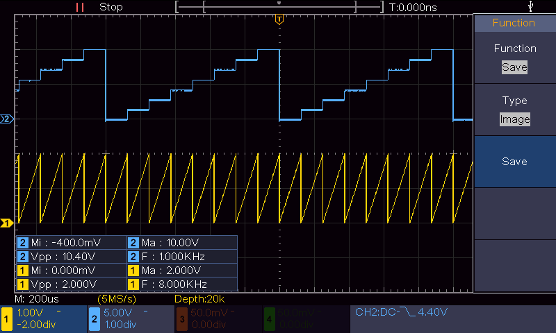The image size is (556, 333).
Task: Change the Type Image selection
Action: click(515, 119)
